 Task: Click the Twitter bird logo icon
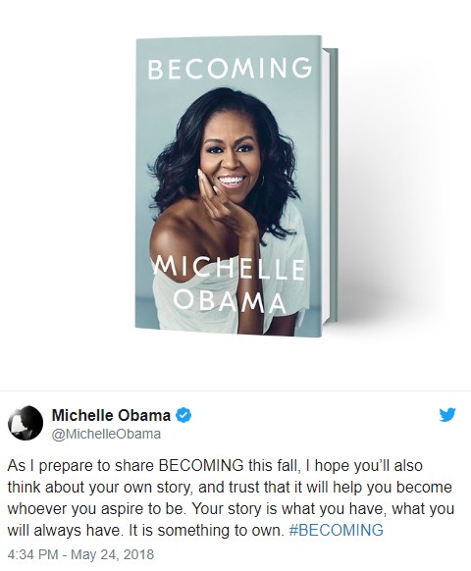click(447, 414)
